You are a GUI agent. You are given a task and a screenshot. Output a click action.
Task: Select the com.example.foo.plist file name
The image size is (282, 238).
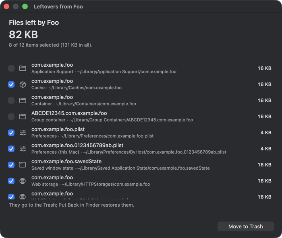(58, 129)
